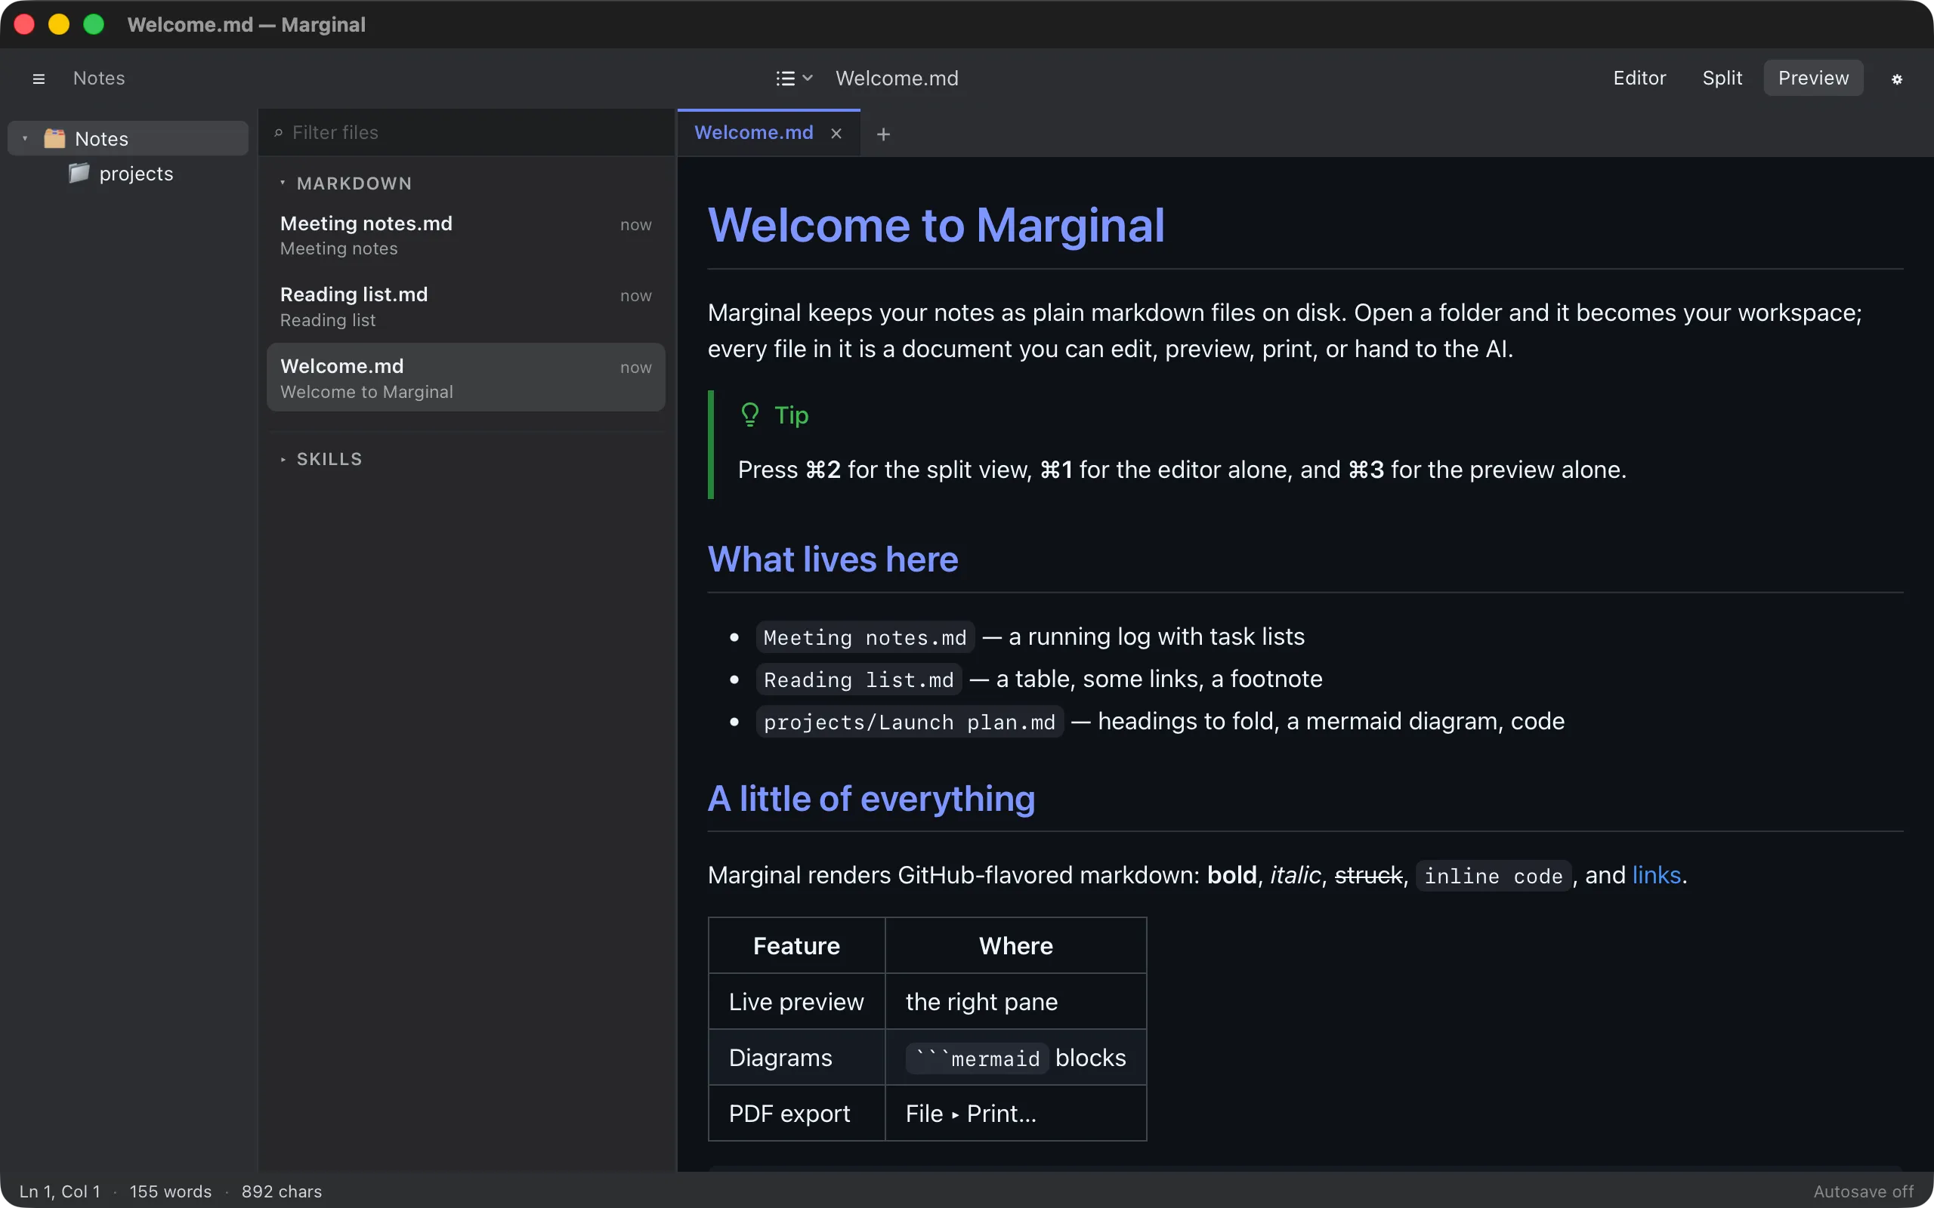Screen dimensions: 1934x1208
Task: Open Meeting notes.md in file list
Action: point(466,235)
